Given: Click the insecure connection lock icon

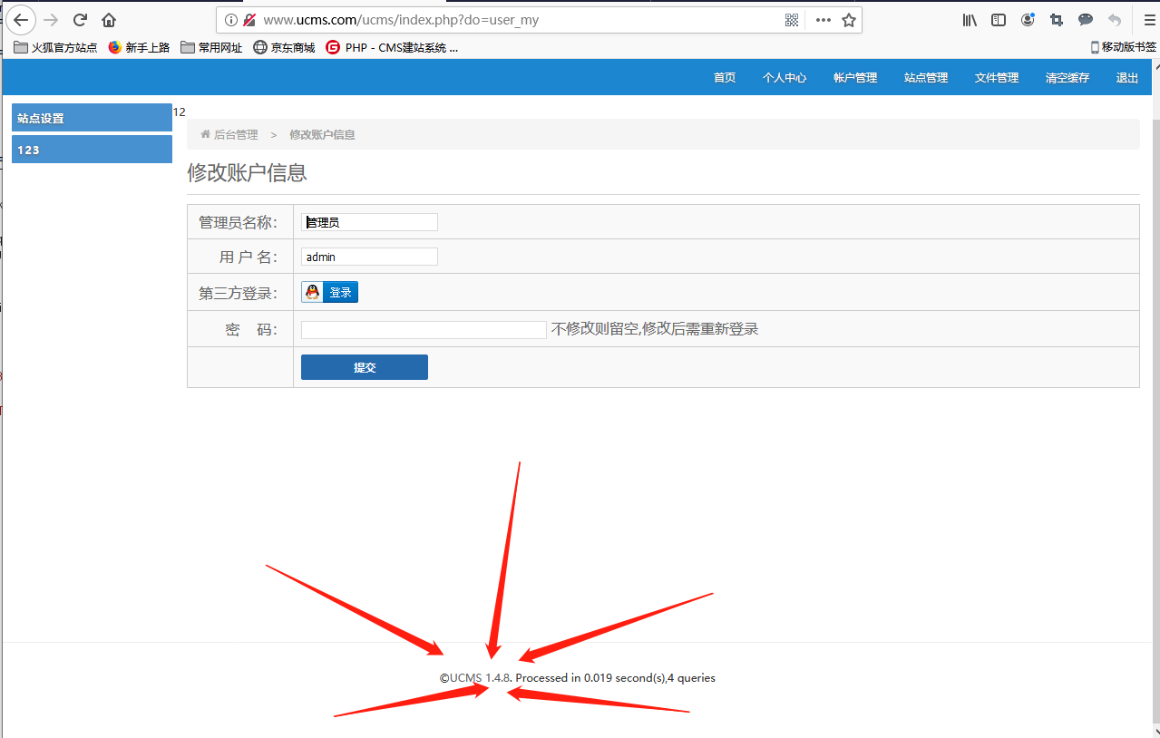Looking at the screenshot, I should (249, 20).
